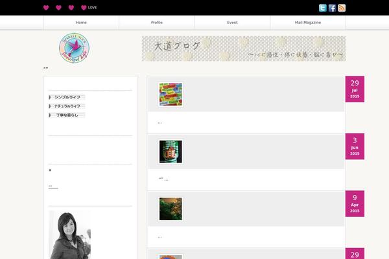Viewport: 389px width, 259px height.
Task: Open the house bottle thumbnail of 3 Jun post
Action: coord(171,152)
